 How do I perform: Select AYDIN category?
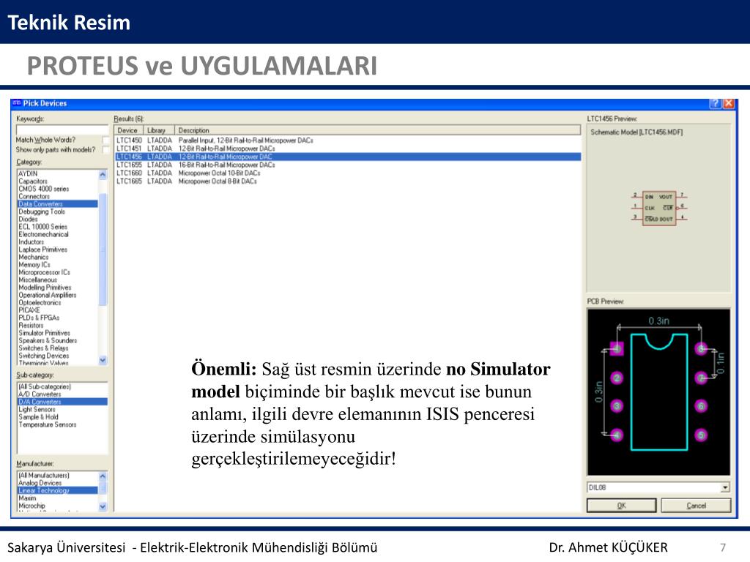coord(57,173)
